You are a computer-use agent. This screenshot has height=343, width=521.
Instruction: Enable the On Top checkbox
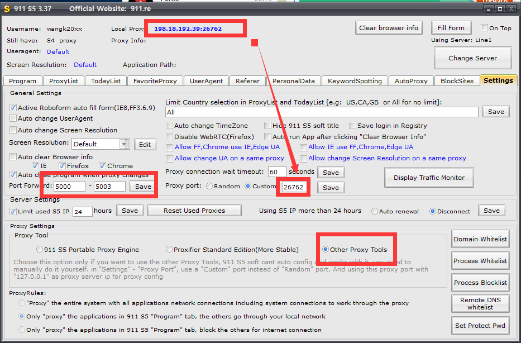coord(485,28)
